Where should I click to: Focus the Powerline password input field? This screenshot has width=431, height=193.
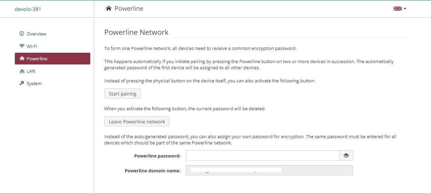pyautogui.click(x=263, y=156)
